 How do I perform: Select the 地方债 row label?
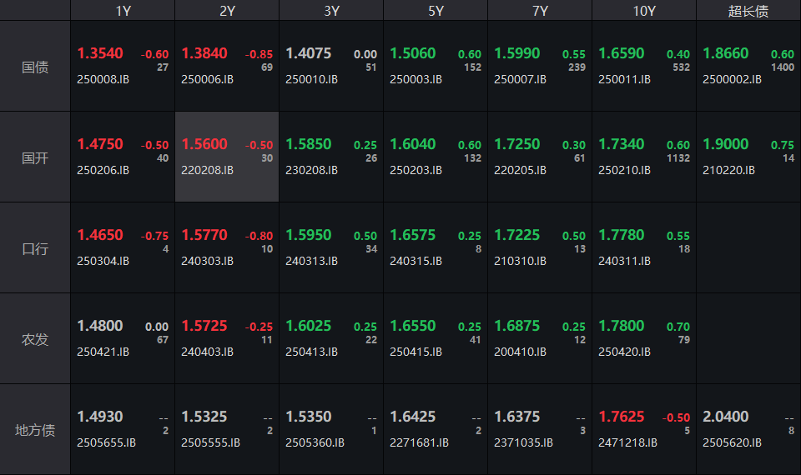click(x=35, y=430)
